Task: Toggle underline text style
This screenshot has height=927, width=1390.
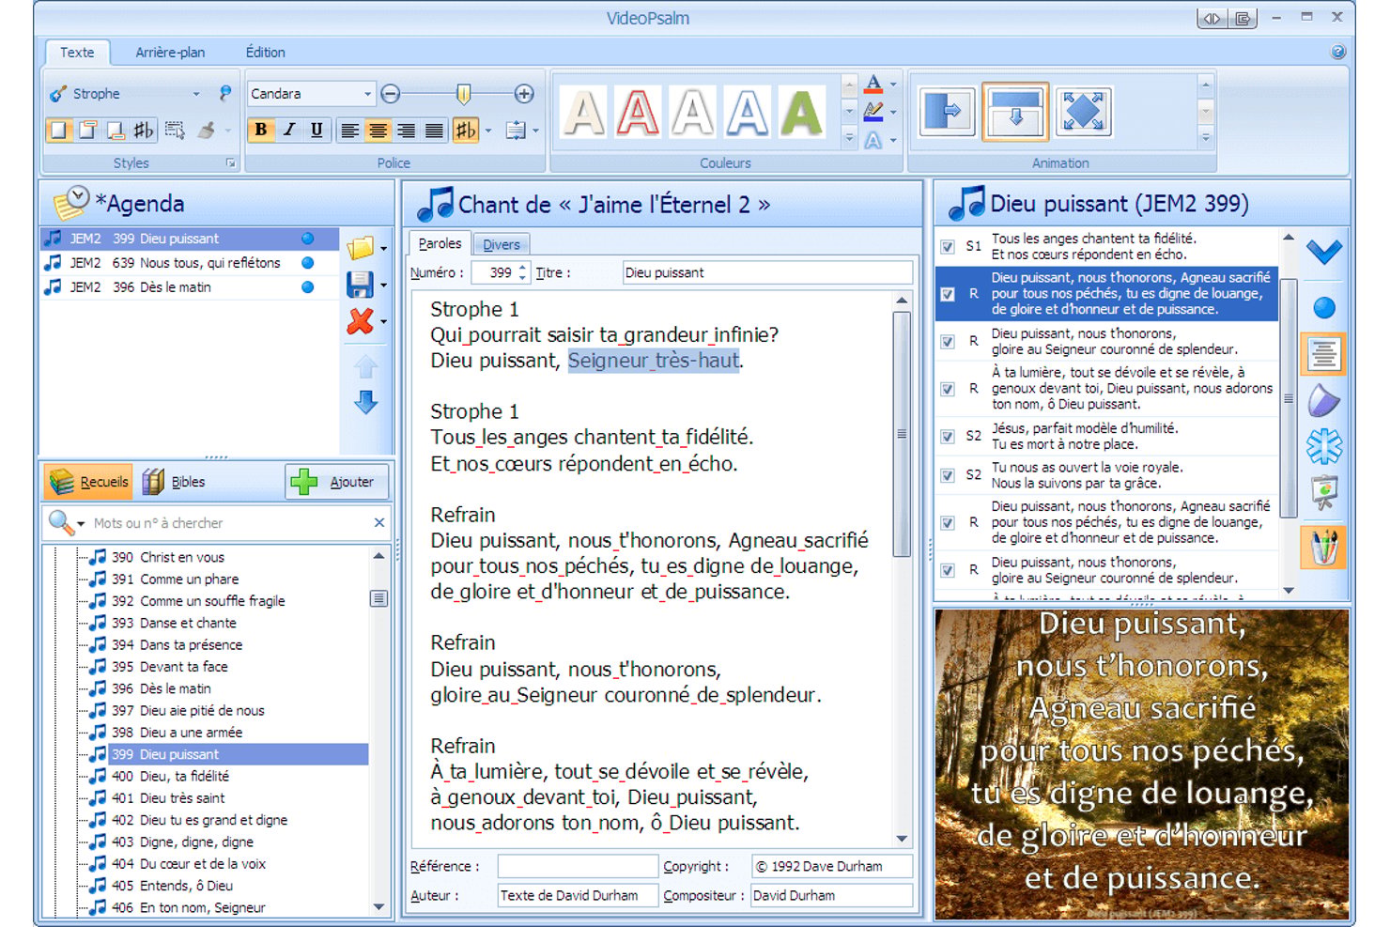Action: 317,130
